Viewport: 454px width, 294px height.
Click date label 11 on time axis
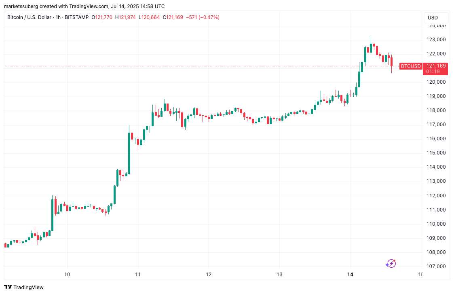pos(138,274)
